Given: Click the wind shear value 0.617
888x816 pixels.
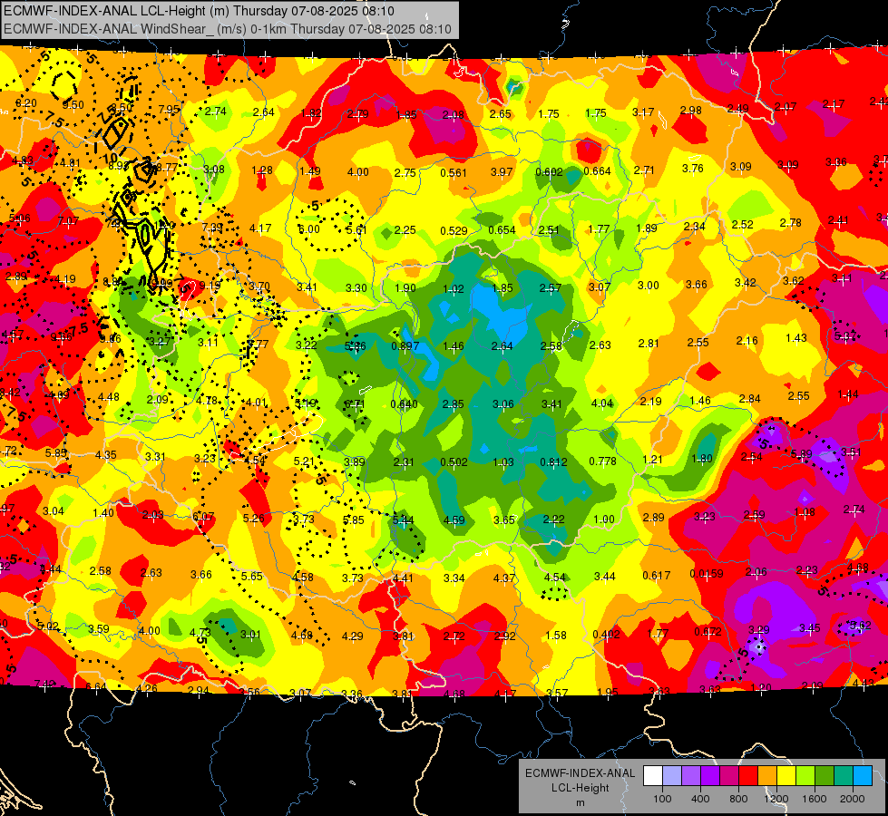Looking at the screenshot, I should click(657, 576).
